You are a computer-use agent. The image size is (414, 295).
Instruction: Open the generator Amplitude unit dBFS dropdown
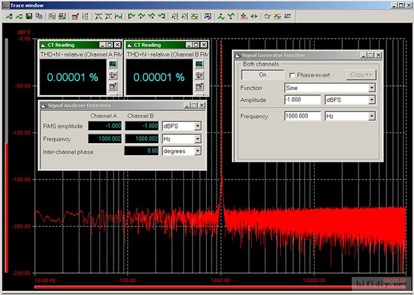[372, 100]
